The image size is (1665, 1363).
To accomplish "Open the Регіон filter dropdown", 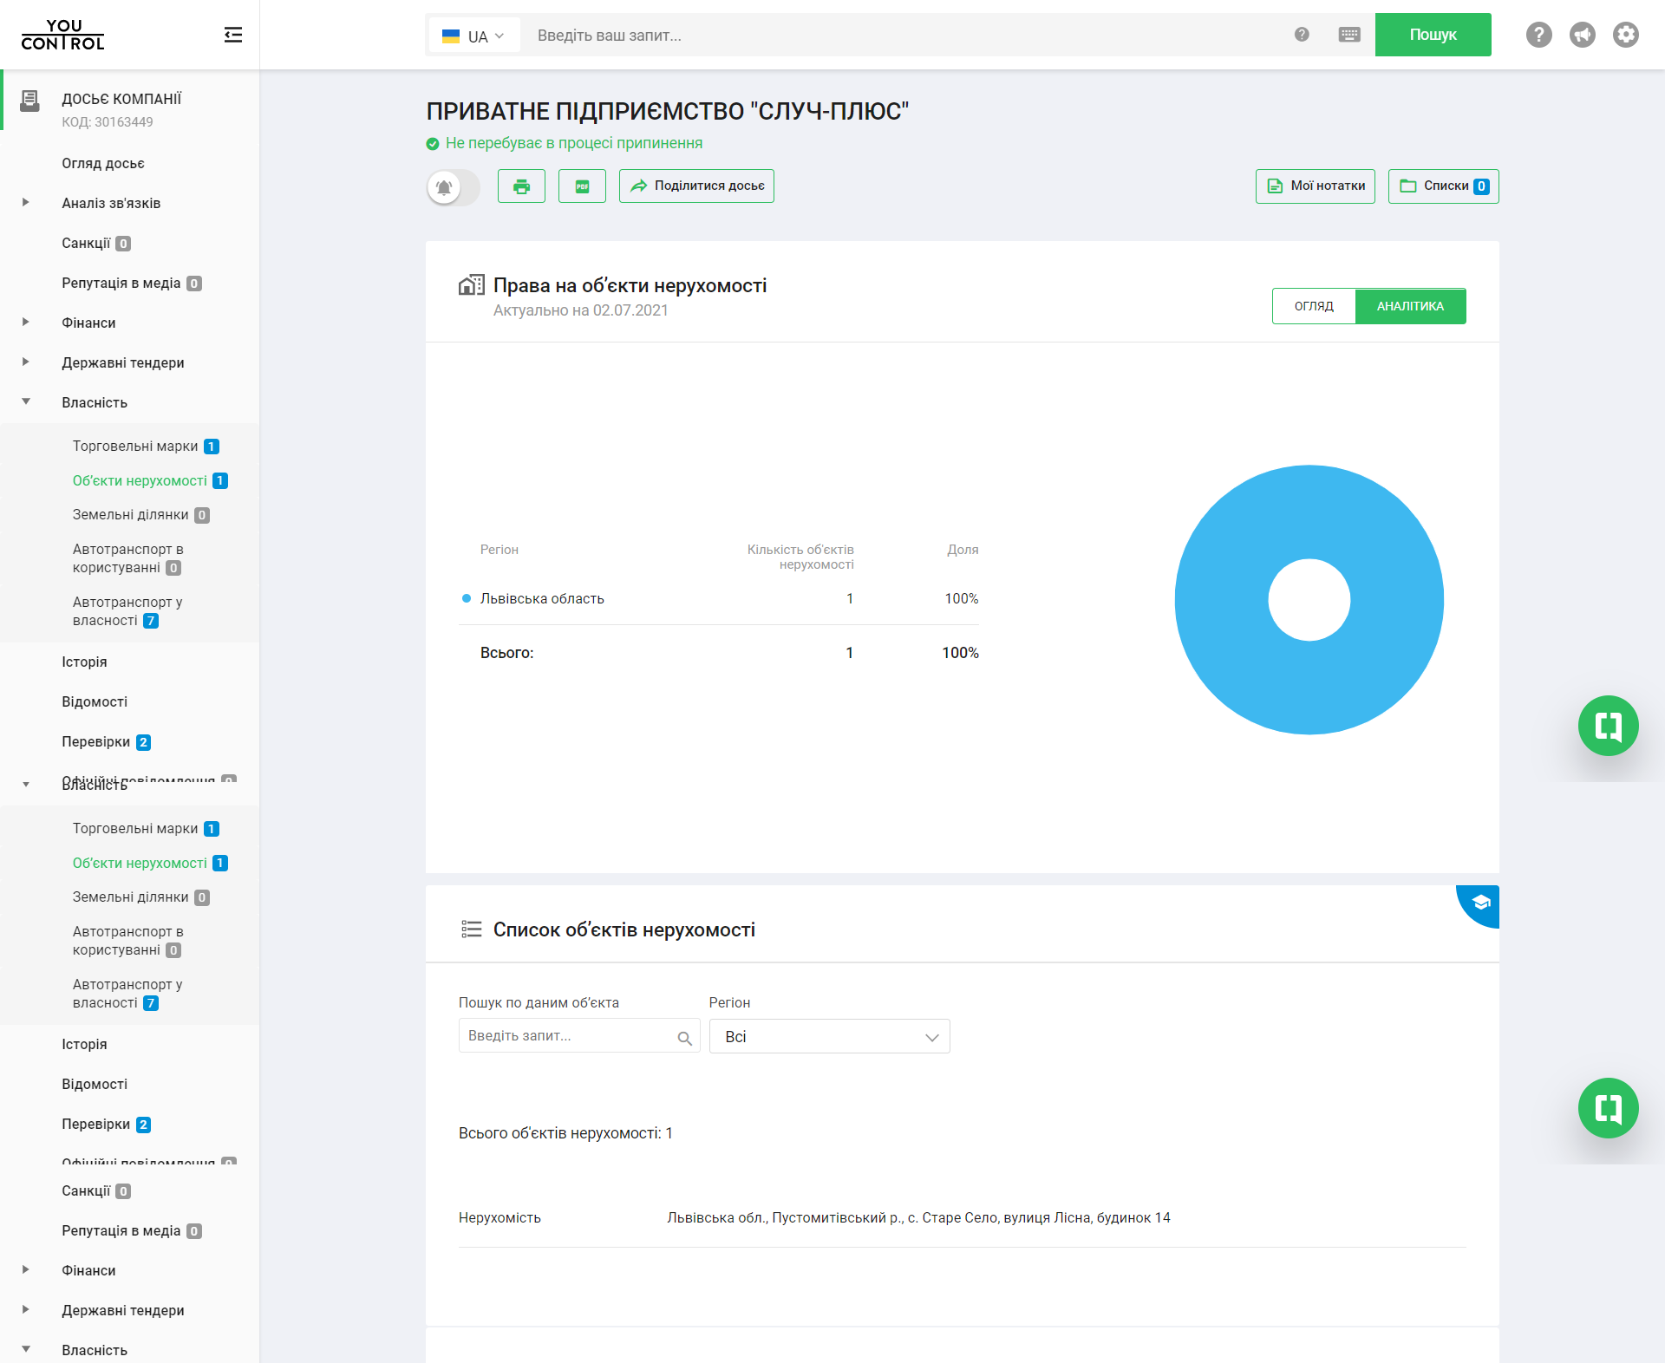I will click(x=829, y=1037).
